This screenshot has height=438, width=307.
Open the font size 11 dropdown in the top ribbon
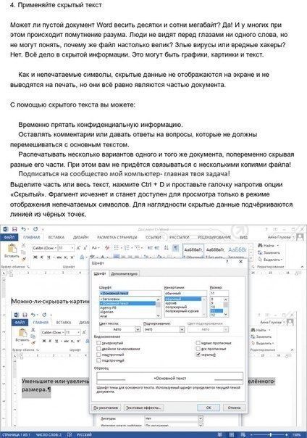point(72,248)
